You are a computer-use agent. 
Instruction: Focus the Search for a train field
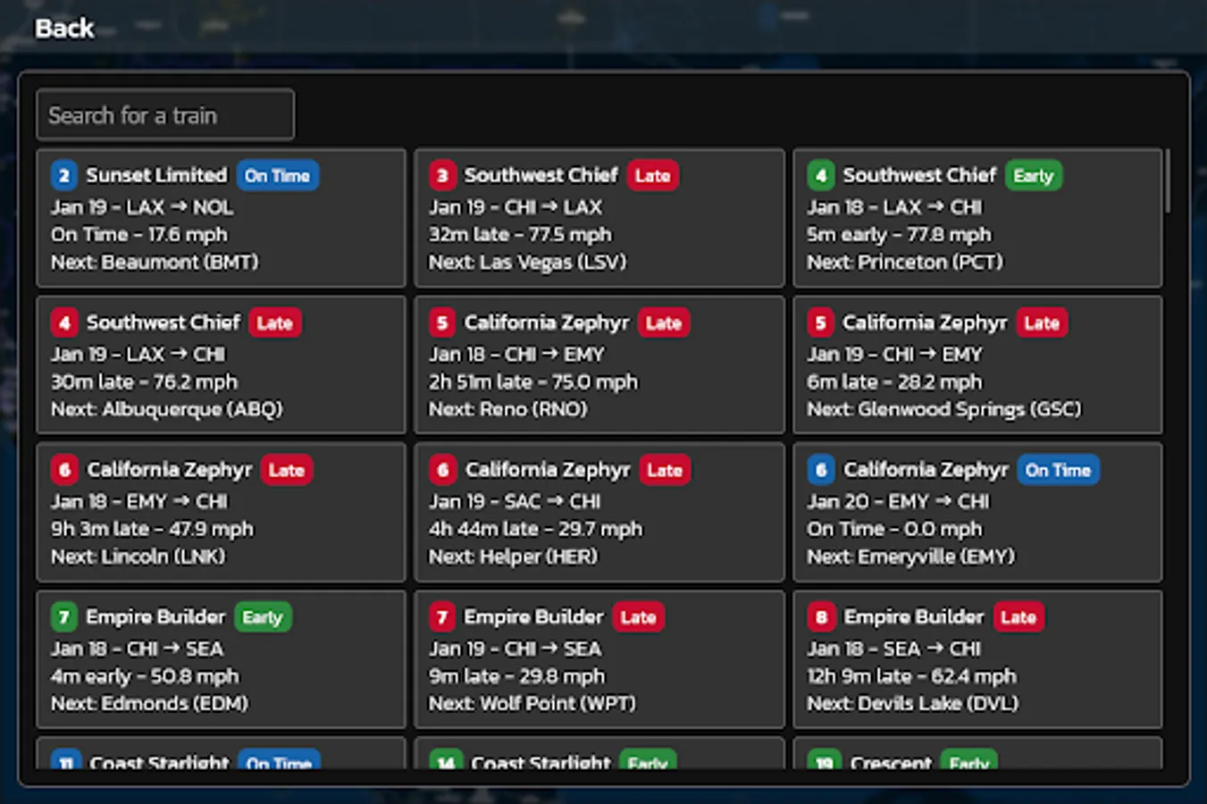(165, 115)
